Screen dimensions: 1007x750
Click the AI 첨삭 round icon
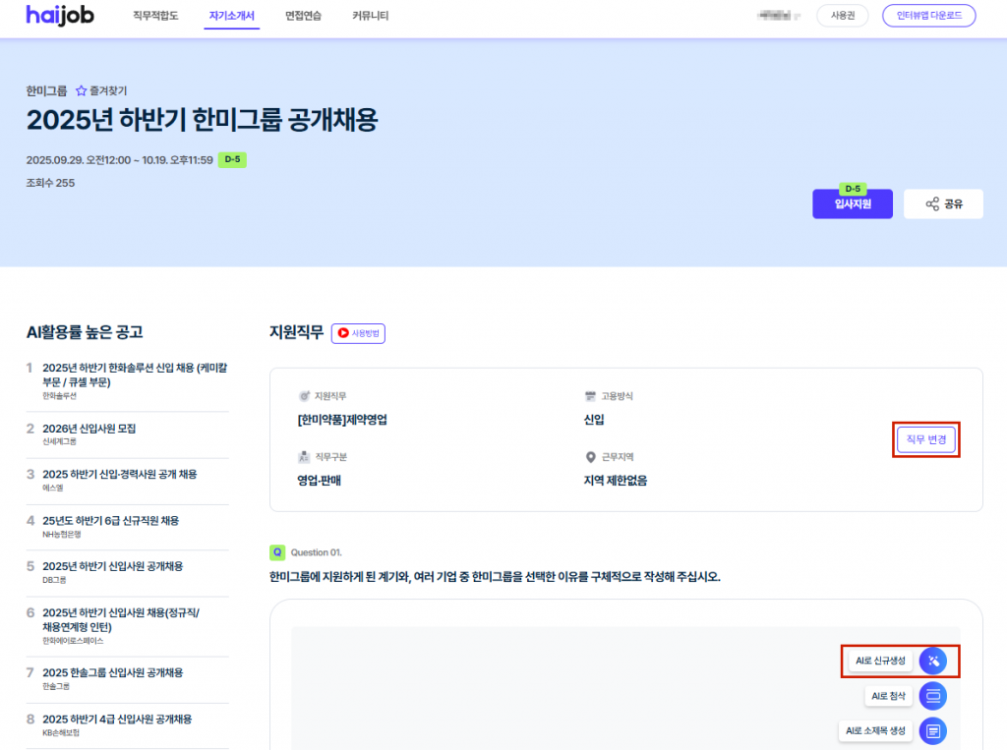click(932, 696)
